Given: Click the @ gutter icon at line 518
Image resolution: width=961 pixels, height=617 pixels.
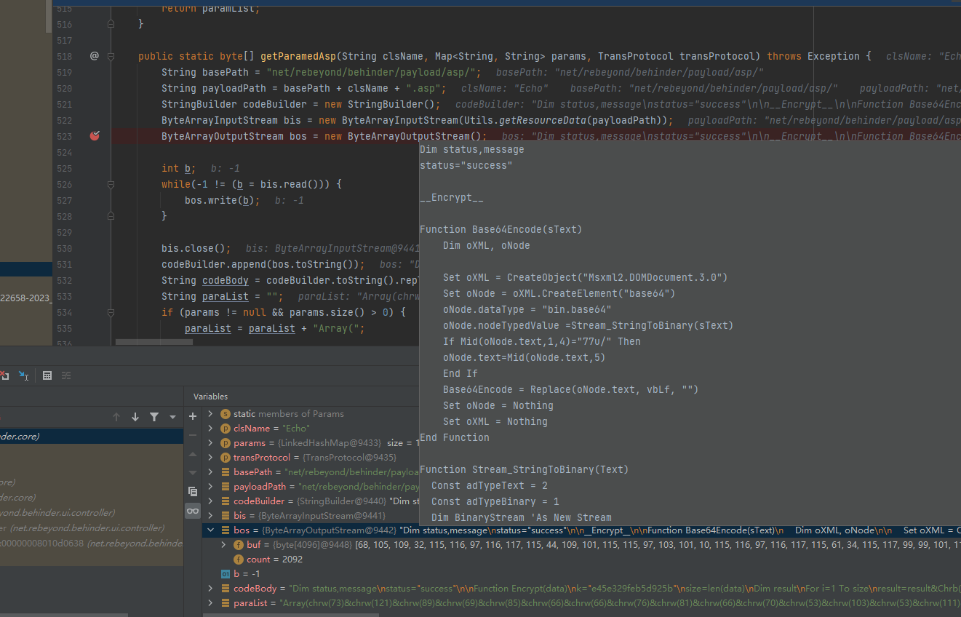Looking at the screenshot, I should pos(95,56).
